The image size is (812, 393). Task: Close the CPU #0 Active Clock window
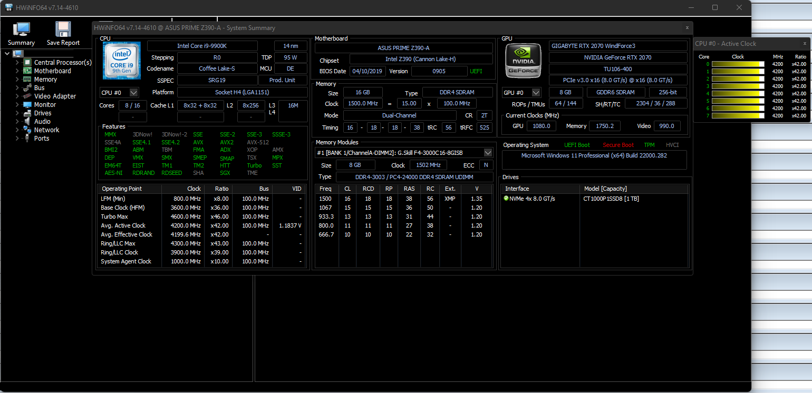click(805, 44)
